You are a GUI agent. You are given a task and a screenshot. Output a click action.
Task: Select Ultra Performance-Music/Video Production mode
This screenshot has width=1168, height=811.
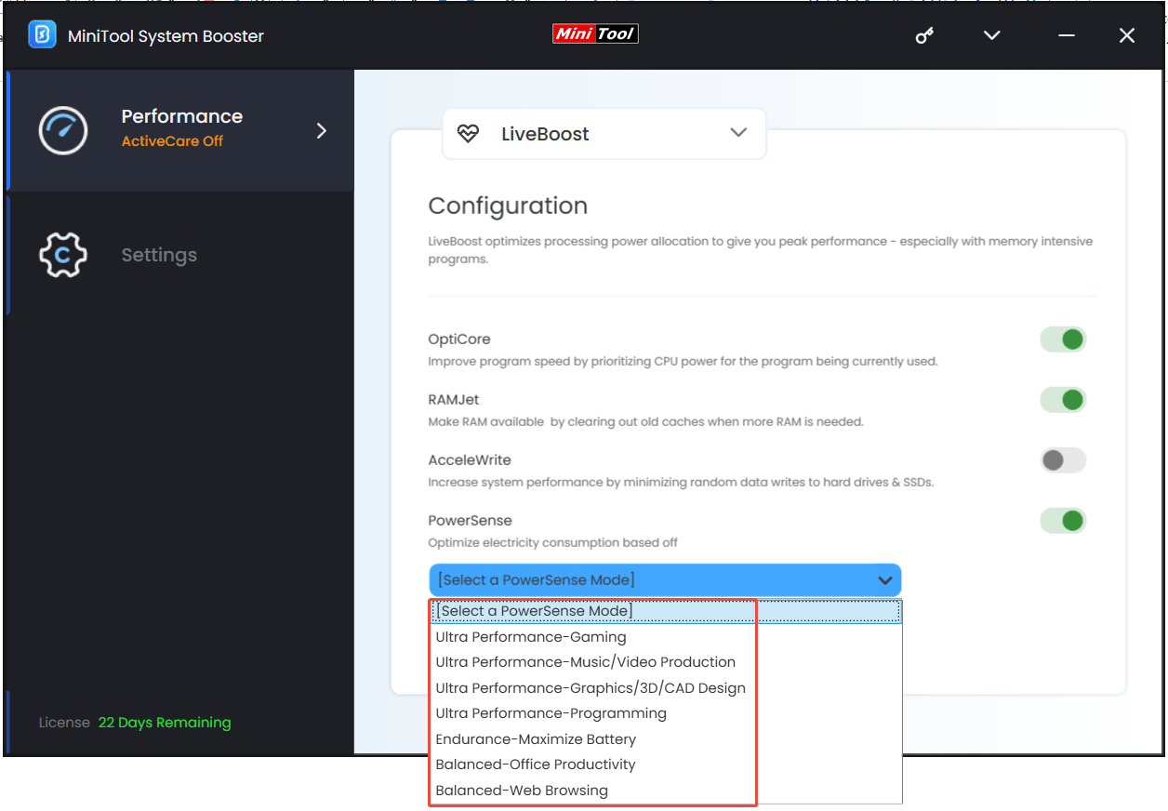pos(665,662)
